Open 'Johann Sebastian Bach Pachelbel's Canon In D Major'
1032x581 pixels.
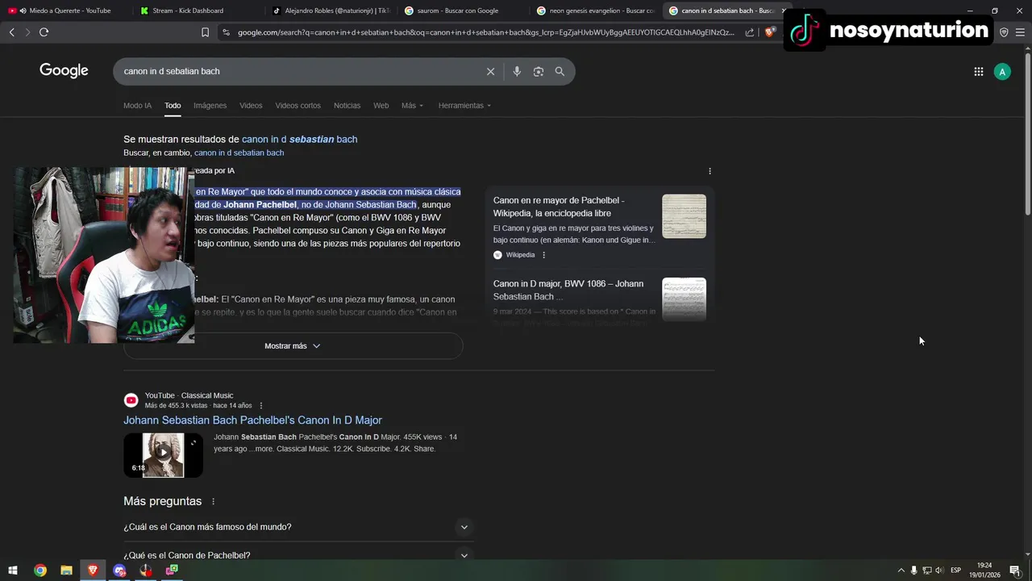click(x=252, y=420)
